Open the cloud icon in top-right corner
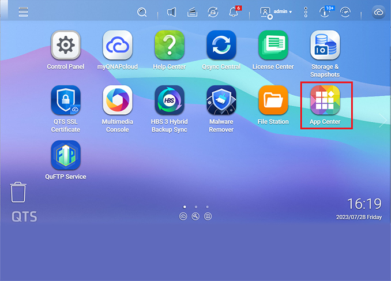 (378, 12)
